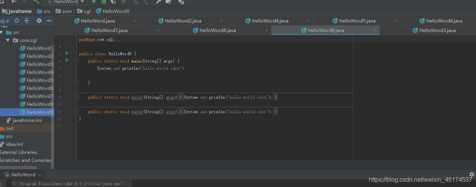Switch to HelloWord8.java tab
Image resolution: width=476 pixels, height=187 pixels.
(x=217, y=30)
